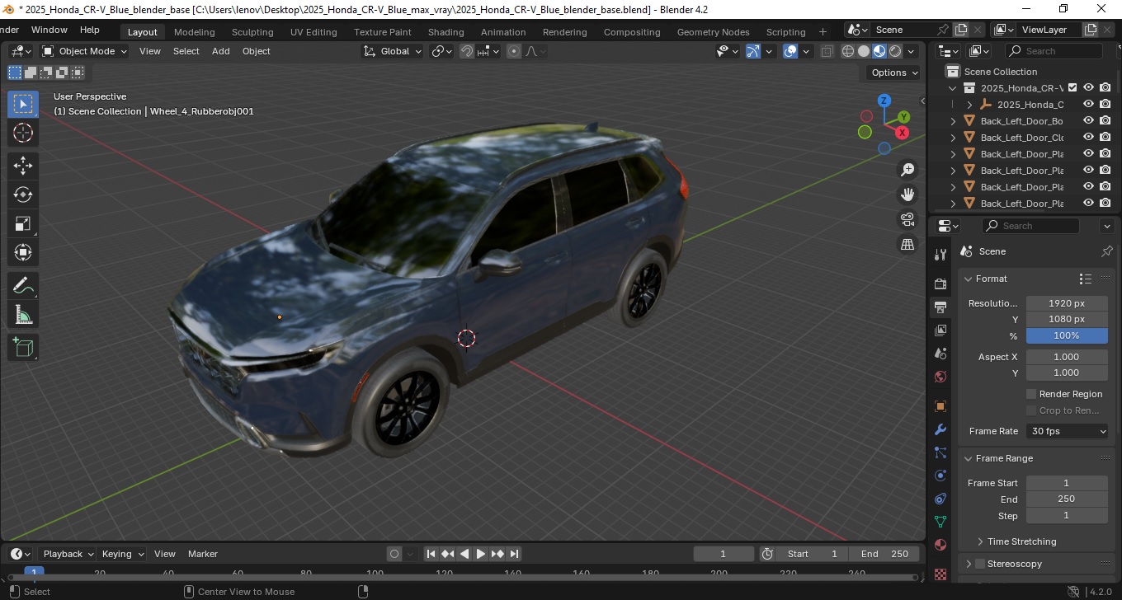Jump to the last frame

[x=514, y=554]
